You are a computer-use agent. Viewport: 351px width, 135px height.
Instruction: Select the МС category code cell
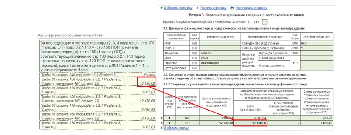(x=187, y=118)
